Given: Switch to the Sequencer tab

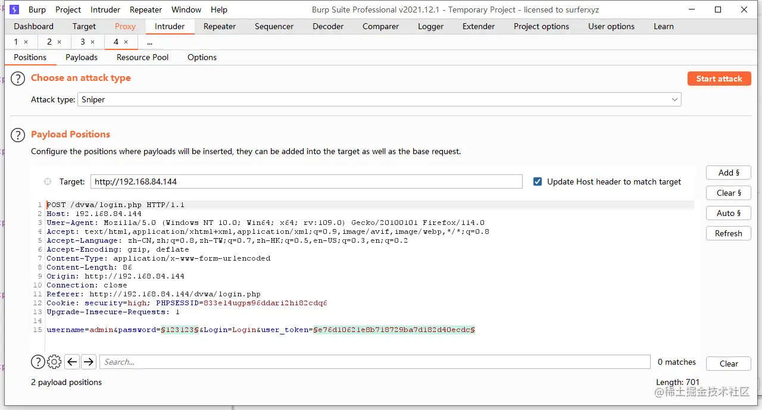Looking at the screenshot, I should (274, 26).
